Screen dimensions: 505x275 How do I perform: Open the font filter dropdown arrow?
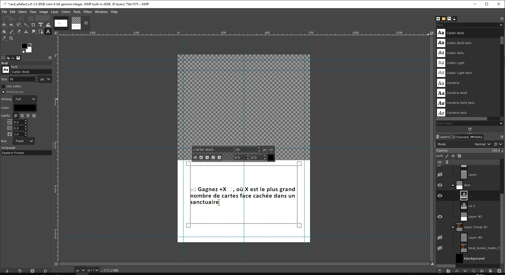pos(501,25)
